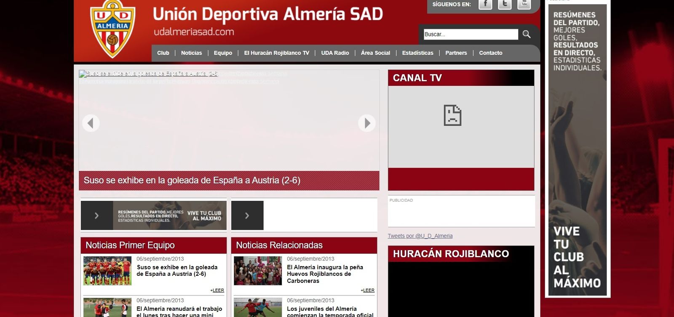Viewport: 674px width, 317px height.
Task: Click the Unión Deportiva Almería SAD title
Action: [x=267, y=14]
